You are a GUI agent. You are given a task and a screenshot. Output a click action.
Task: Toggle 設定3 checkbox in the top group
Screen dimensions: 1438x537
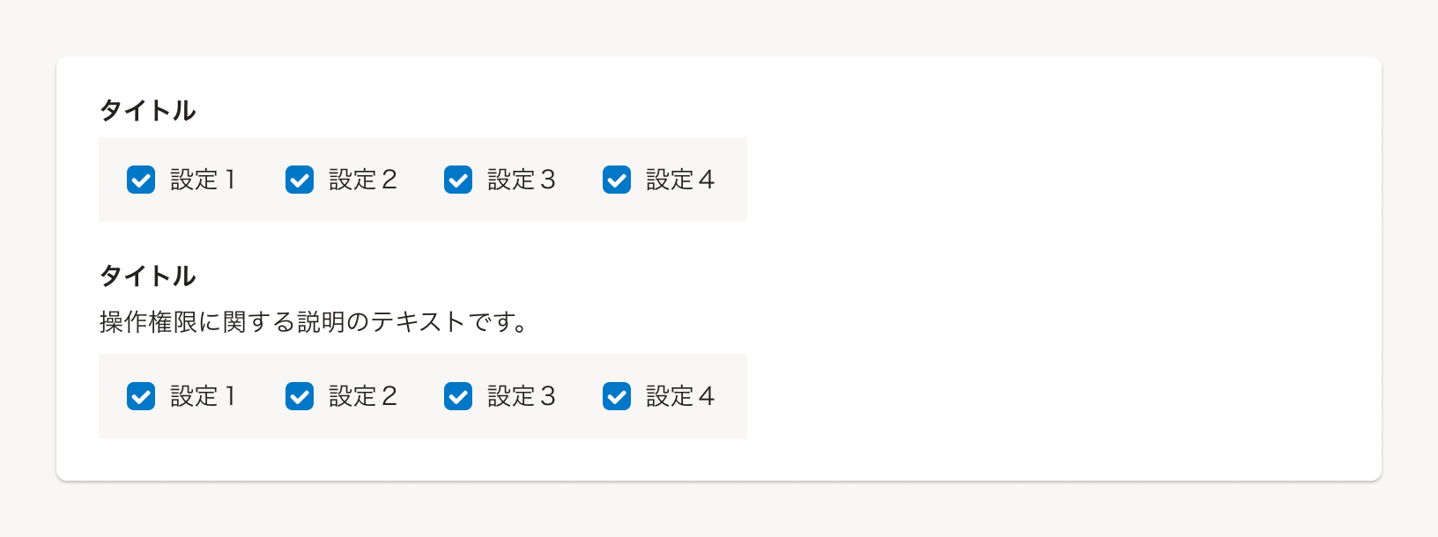tap(458, 180)
